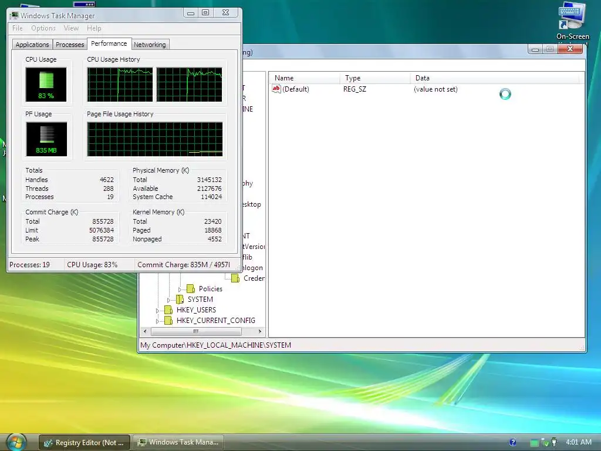
Task: Click the registry tree scroll right arrow
Action: click(260, 331)
